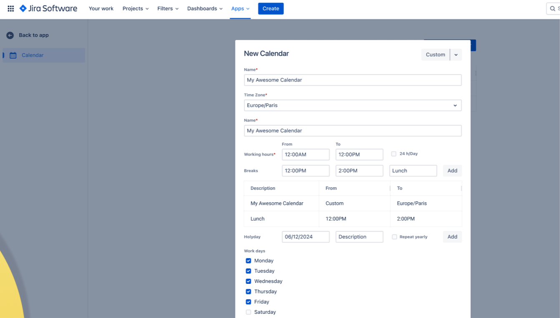Open the Filters menu
This screenshot has height=318, width=560.
click(168, 8)
